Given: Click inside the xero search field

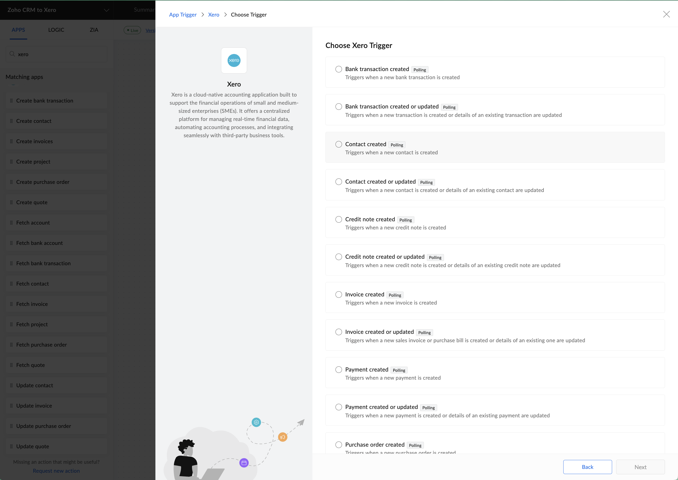Looking at the screenshot, I should pos(44,54).
